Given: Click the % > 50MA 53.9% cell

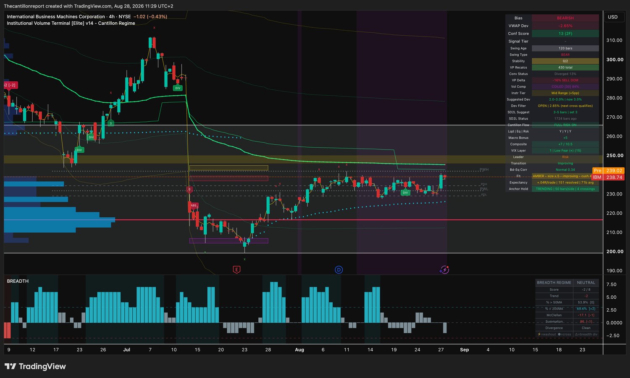Looking at the screenshot, I should (586, 302).
